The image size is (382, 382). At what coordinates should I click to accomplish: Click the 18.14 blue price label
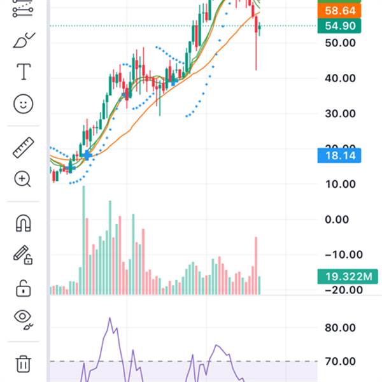click(339, 155)
